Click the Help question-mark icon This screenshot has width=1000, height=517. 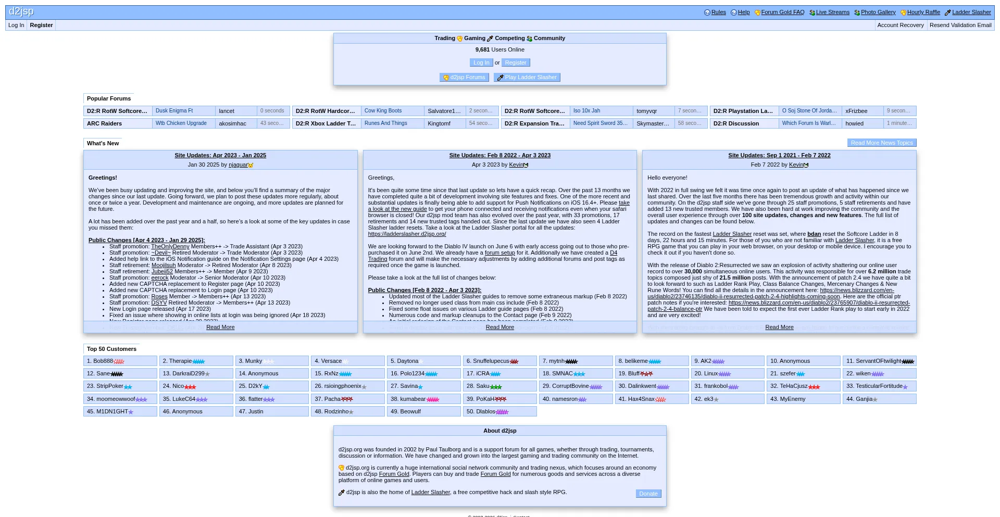coord(733,12)
